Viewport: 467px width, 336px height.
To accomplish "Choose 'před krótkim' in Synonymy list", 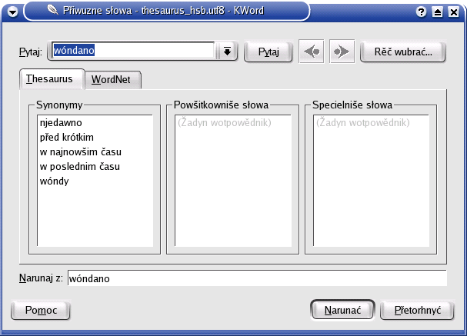I will click(x=66, y=137).
